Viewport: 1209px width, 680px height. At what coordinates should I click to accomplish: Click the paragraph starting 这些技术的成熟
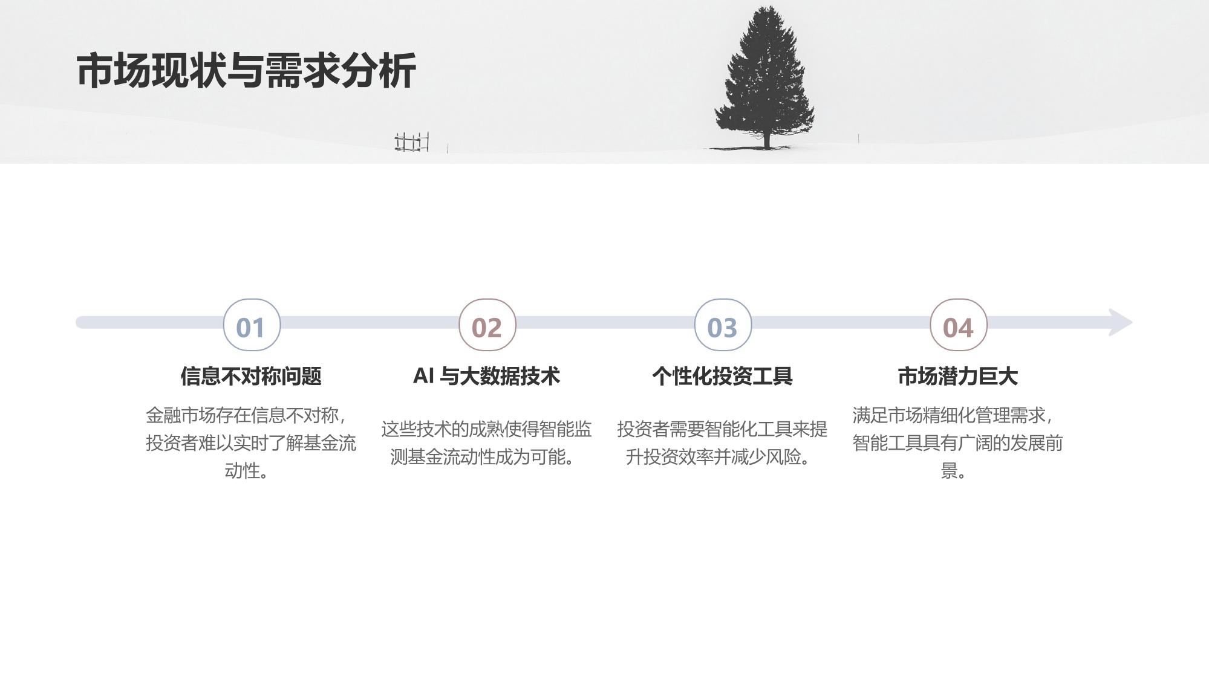[x=486, y=443]
